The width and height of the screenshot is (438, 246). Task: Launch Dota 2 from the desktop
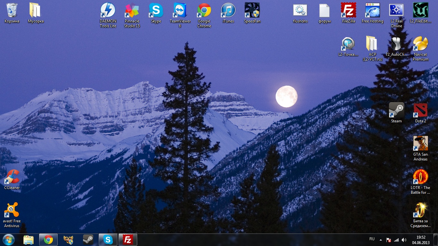point(421,113)
